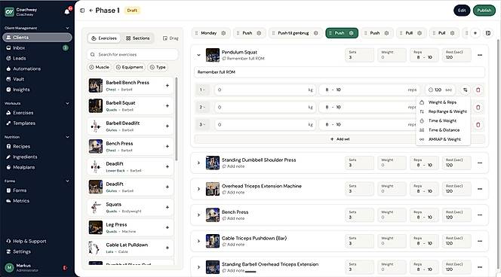Expand Standing Dumbbell Shoulder Press
The height and width of the screenshot is (277, 501).
pyautogui.click(x=198, y=163)
